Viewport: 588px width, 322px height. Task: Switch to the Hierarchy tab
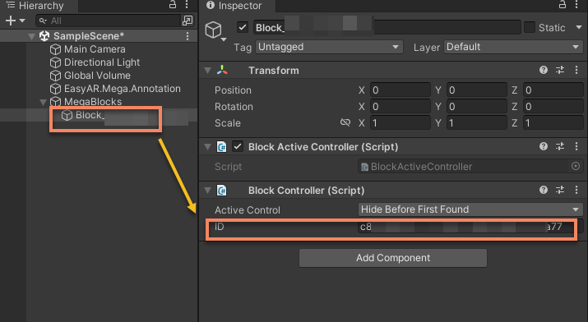coord(35,6)
